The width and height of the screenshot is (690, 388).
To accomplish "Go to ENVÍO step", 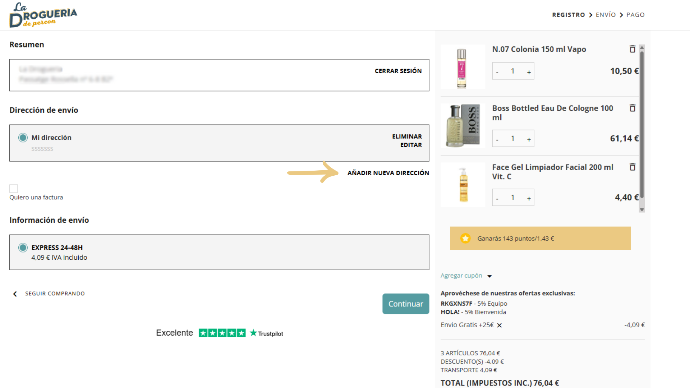I will coord(606,15).
